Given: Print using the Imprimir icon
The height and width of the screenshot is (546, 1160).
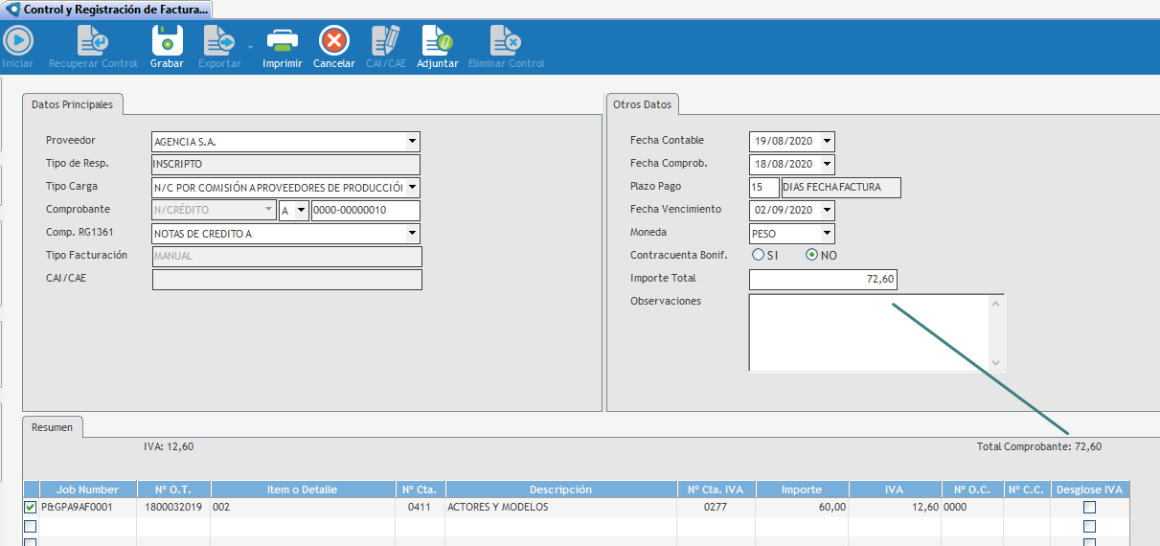Looking at the screenshot, I should pos(283,40).
